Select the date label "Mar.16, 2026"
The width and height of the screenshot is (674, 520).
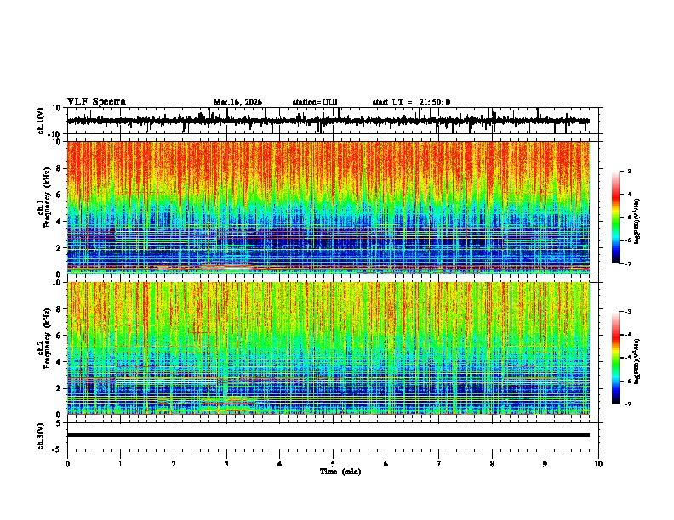coord(237,102)
